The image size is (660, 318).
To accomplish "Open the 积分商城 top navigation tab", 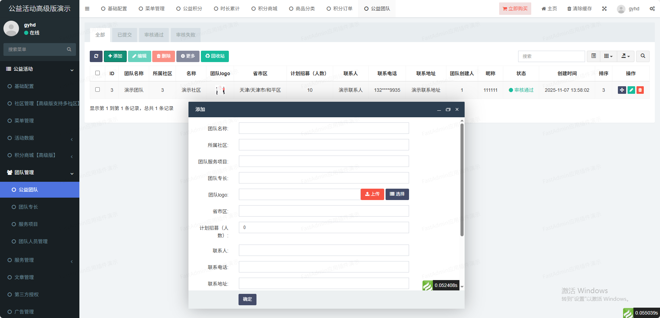I will 264,9.
